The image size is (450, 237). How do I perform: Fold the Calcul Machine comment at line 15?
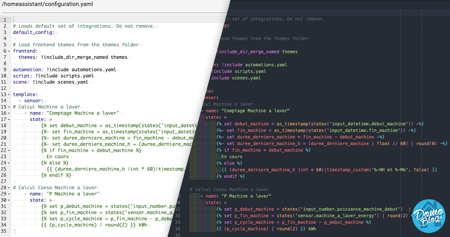(x=9, y=107)
